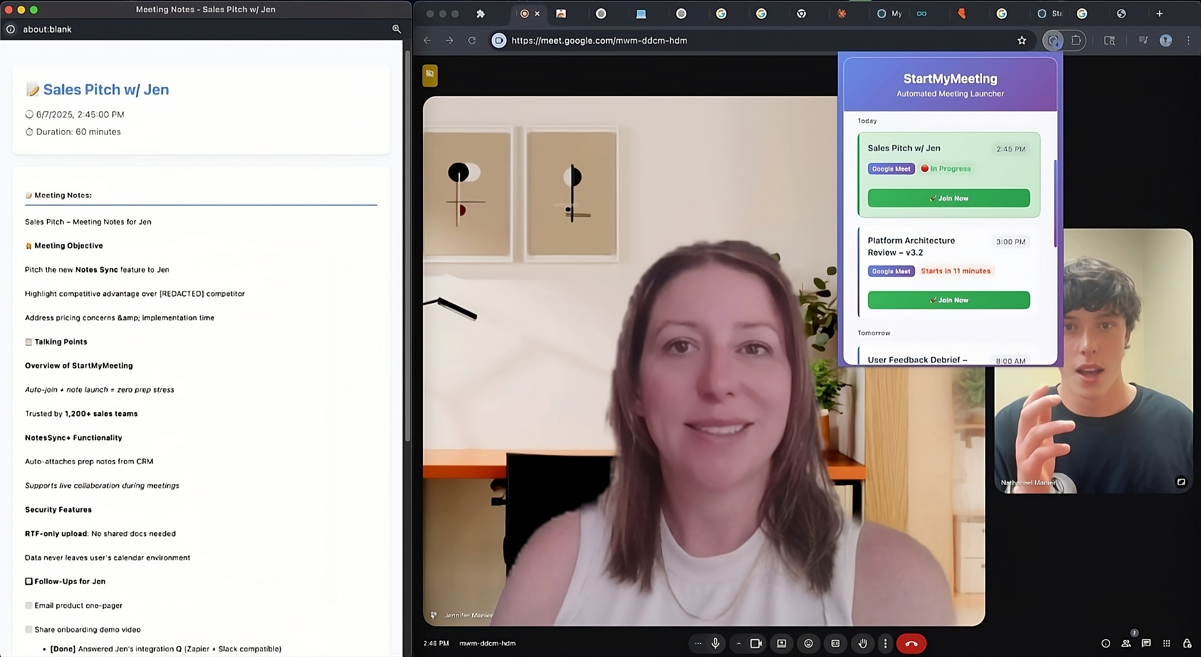Image resolution: width=1201 pixels, height=657 pixels.
Task: Tick the Follow-Ups for Jen checkbox
Action: (28, 582)
